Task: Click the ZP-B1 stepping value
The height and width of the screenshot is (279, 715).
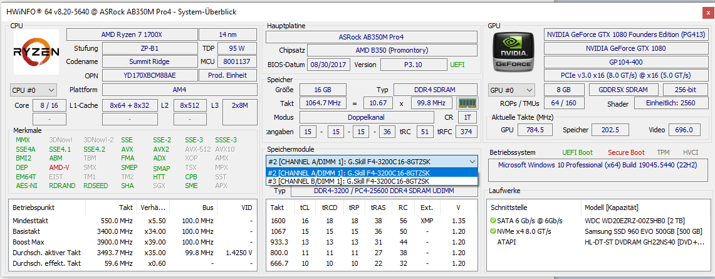Action: coord(150,48)
